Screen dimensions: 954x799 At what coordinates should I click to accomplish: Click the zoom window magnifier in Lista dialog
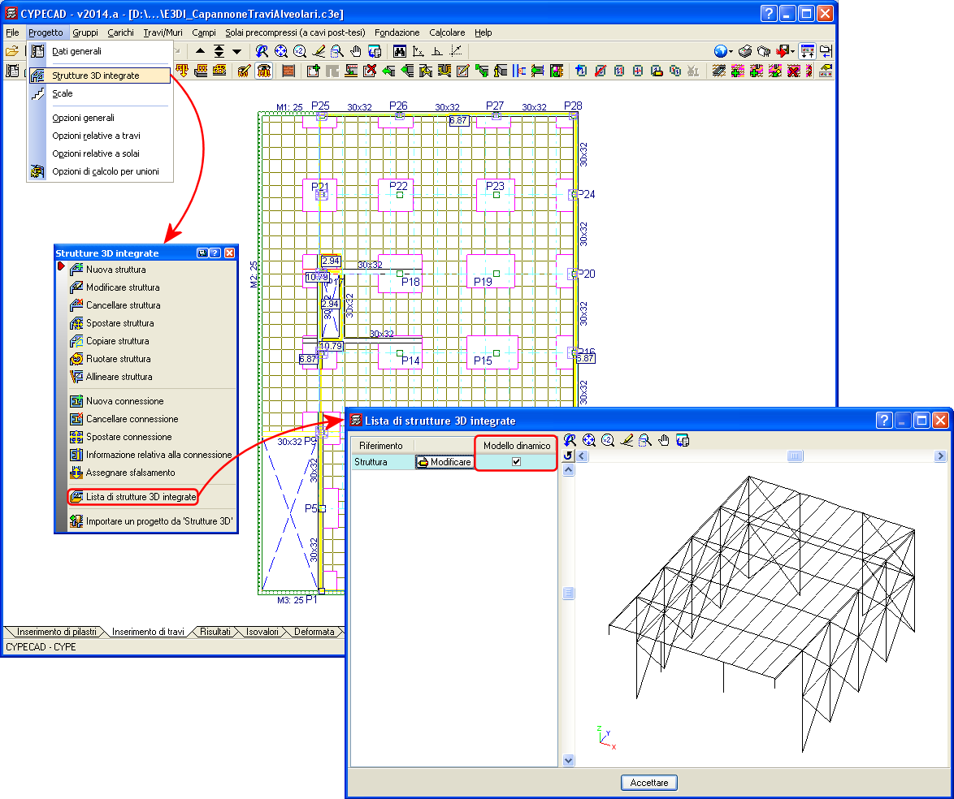point(645,440)
